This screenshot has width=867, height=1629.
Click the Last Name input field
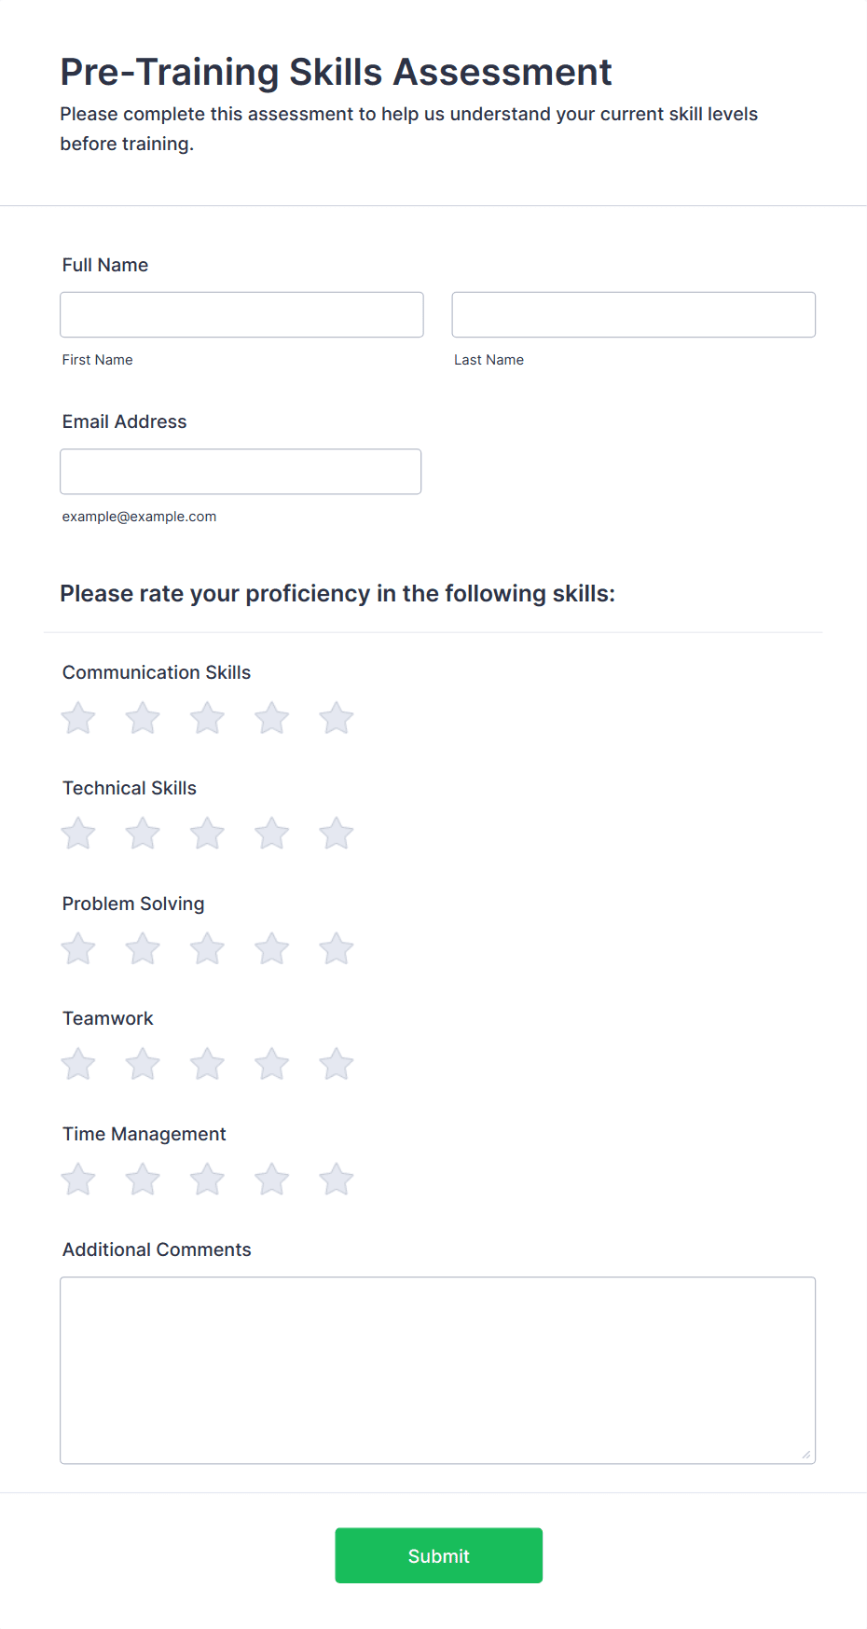point(633,314)
